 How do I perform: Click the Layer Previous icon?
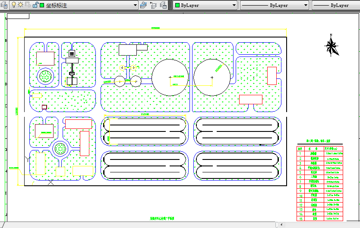tap(154, 5)
